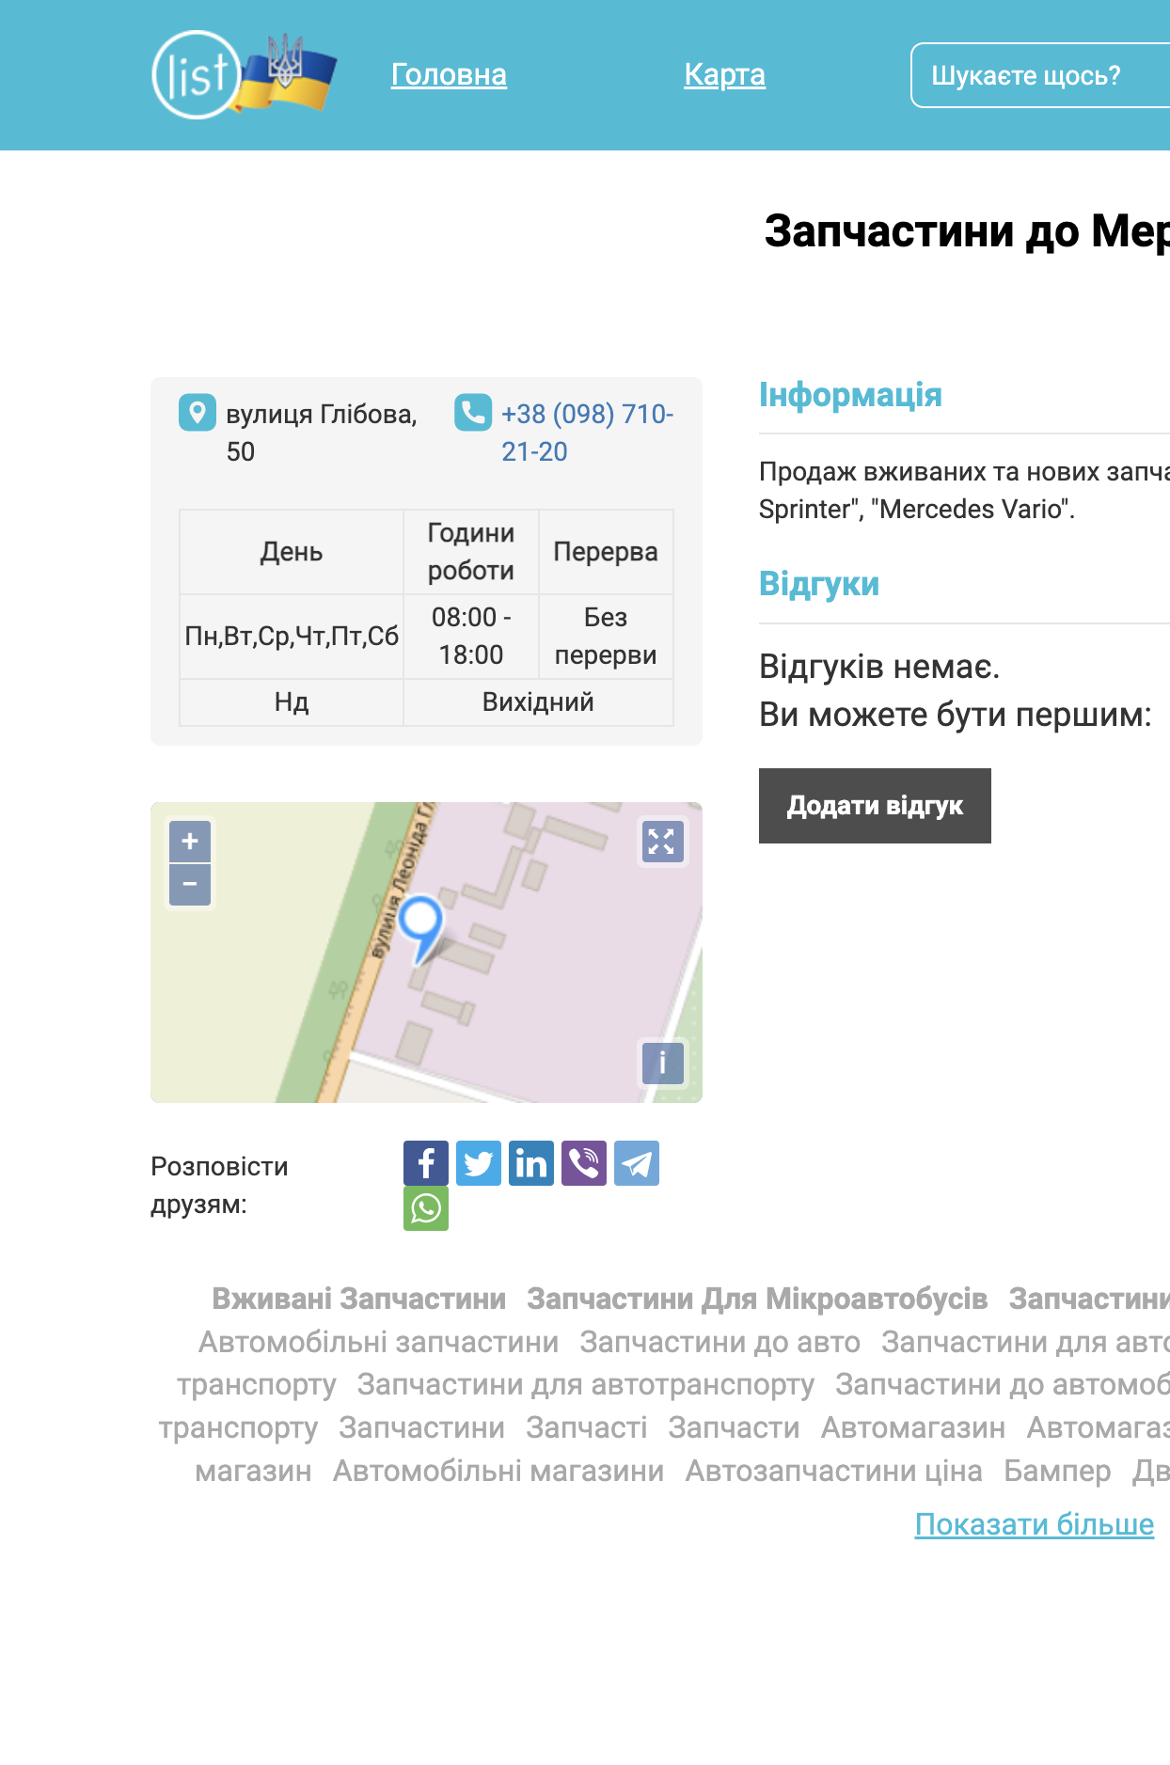Open the Карта navigation link
This screenshot has width=1170, height=1765.
point(724,74)
